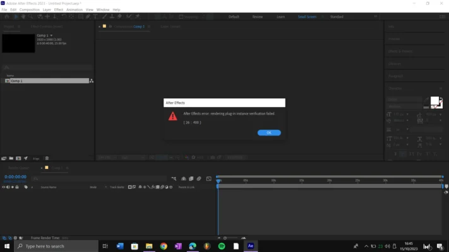The width and height of the screenshot is (449, 252).
Task: Select the Home icon in the toolbar
Action: (7, 16)
